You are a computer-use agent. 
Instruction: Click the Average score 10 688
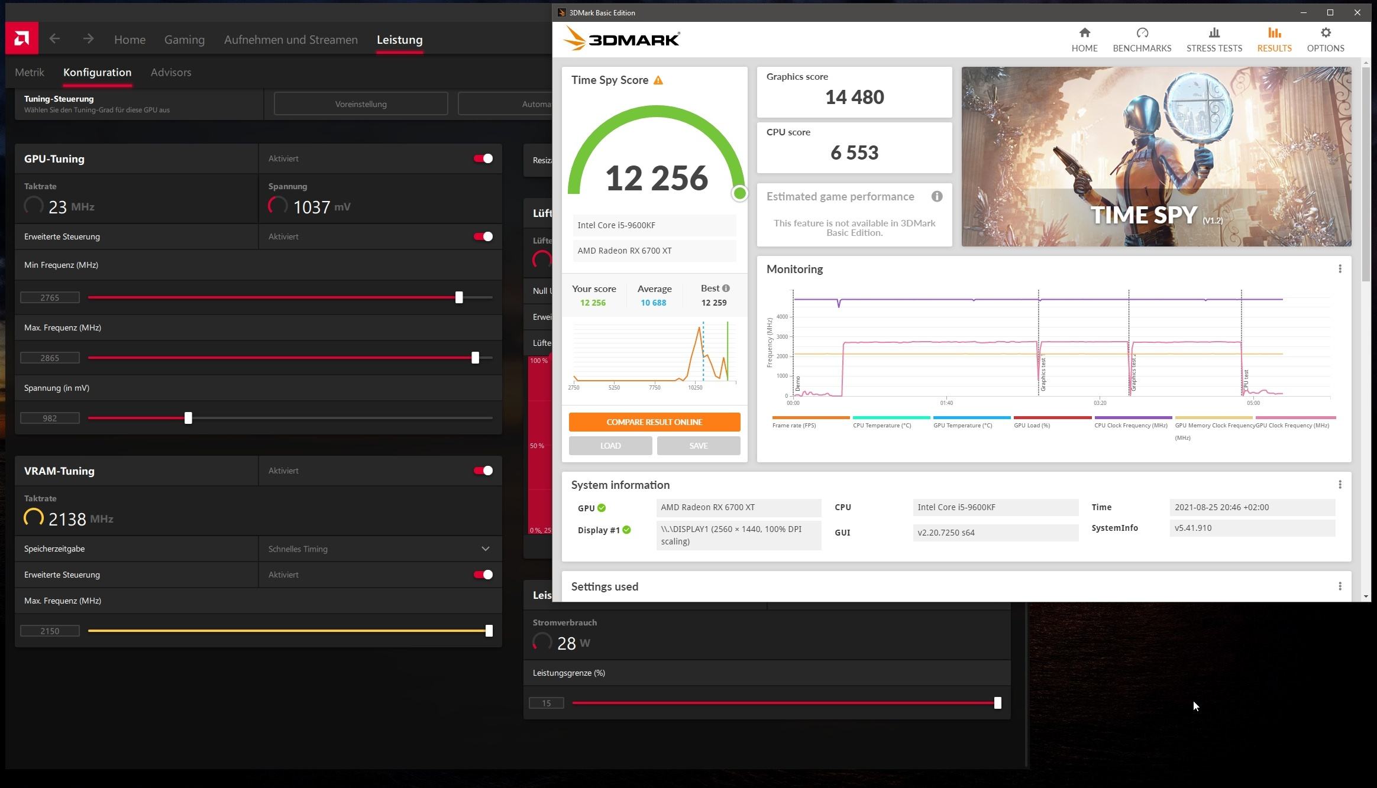(653, 303)
